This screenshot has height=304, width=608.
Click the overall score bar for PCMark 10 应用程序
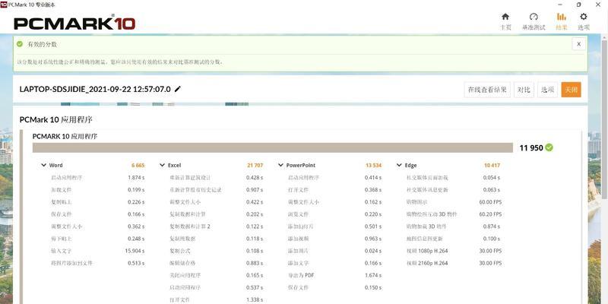point(273,147)
